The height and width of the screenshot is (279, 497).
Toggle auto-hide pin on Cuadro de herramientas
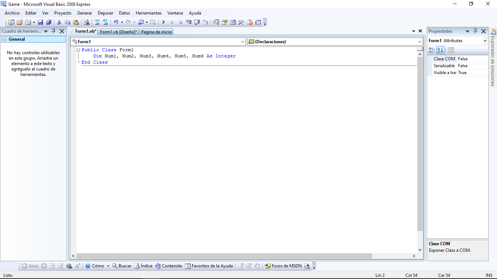click(53, 31)
